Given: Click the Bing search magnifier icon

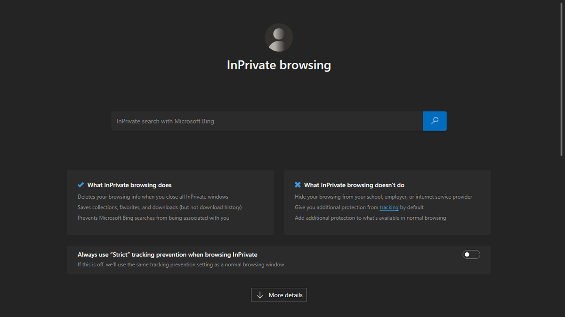Looking at the screenshot, I should pos(434,121).
